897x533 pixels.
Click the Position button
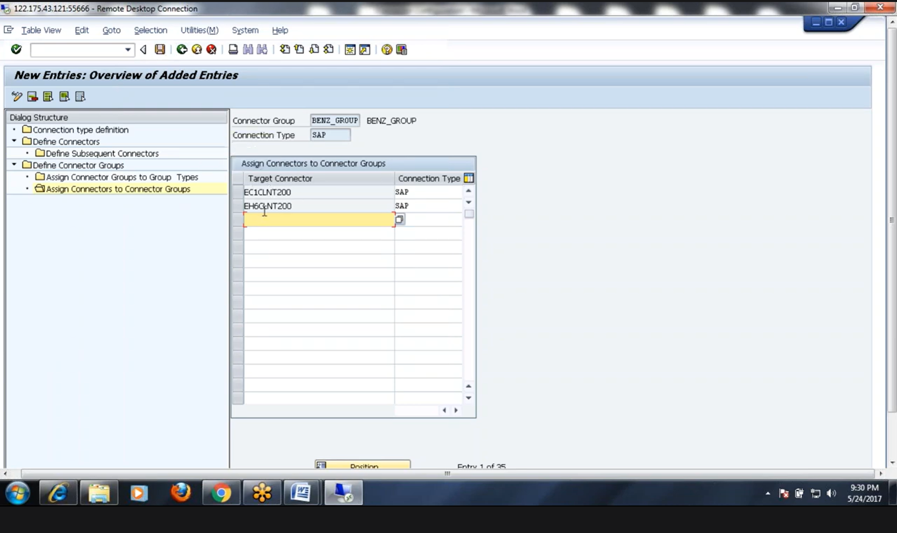tap(363, 465)
